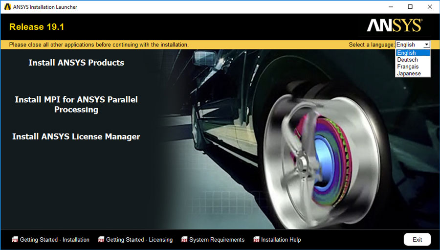Open the language dropdown arrow
The image size is (440, 250).
coord(426,45)
